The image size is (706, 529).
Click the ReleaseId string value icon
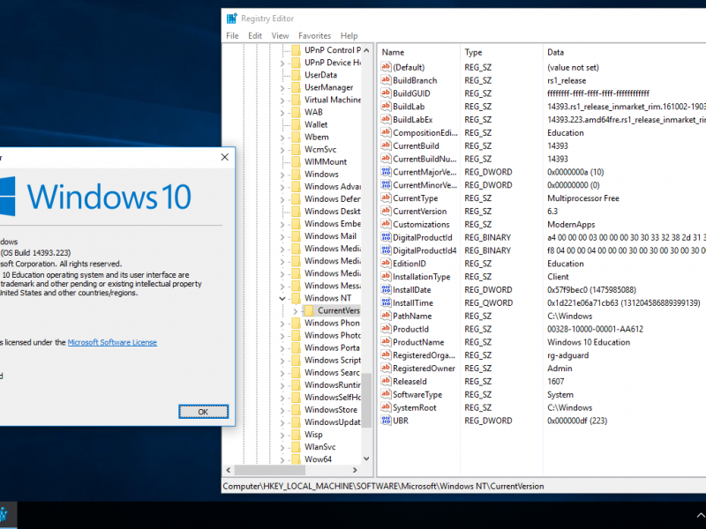(386, 381)
